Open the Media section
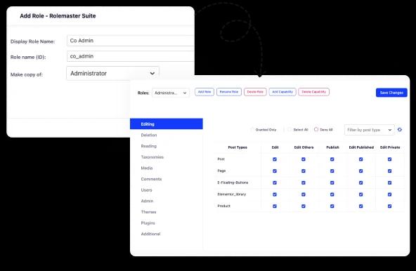 pyautogui.click(x=147, y=168)
